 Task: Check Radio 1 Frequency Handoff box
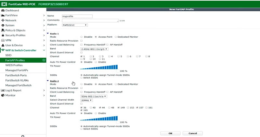(82, 44)
